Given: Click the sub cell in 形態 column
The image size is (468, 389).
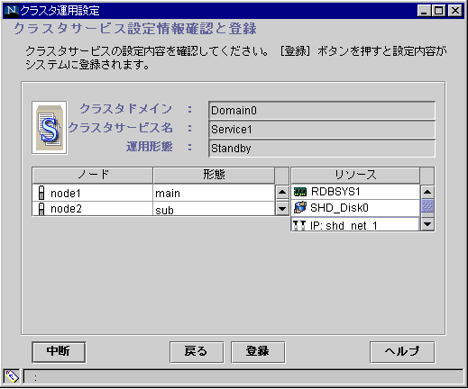Looking at the screenshot, I should pyautogui.click(x=214, y=209).
